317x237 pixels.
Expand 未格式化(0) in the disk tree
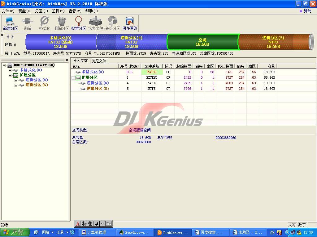point(10,70)
